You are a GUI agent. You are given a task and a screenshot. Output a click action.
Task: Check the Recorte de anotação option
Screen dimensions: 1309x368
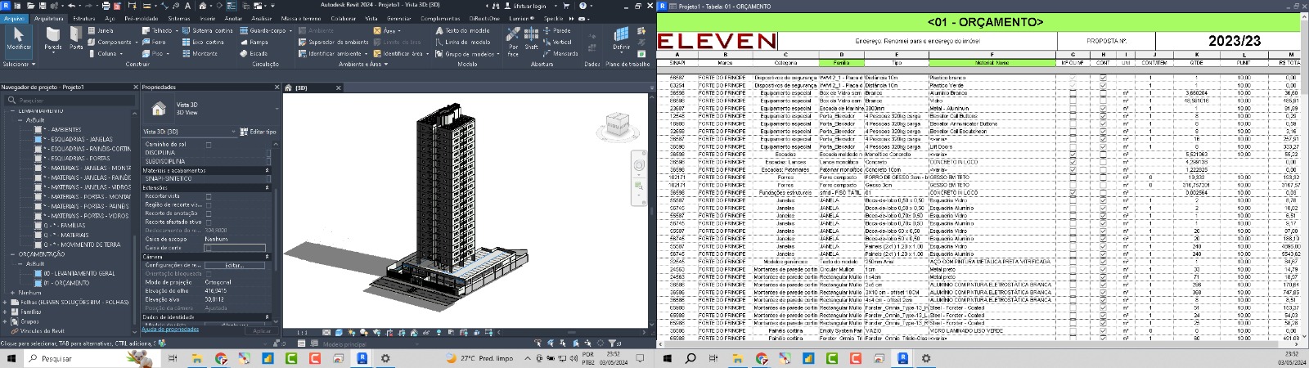pyautogui.click(x=209, y=213)
